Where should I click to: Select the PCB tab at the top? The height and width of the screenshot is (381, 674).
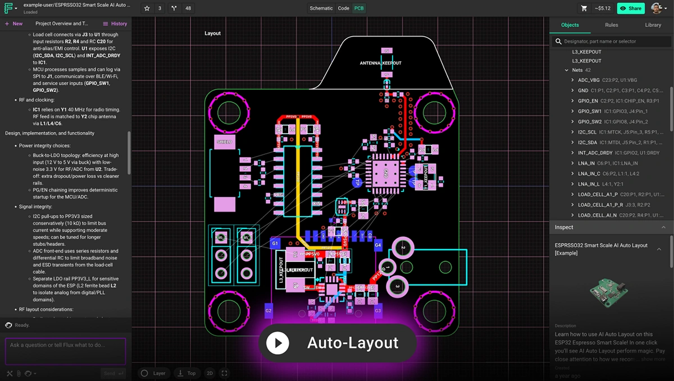click(358, 8)
